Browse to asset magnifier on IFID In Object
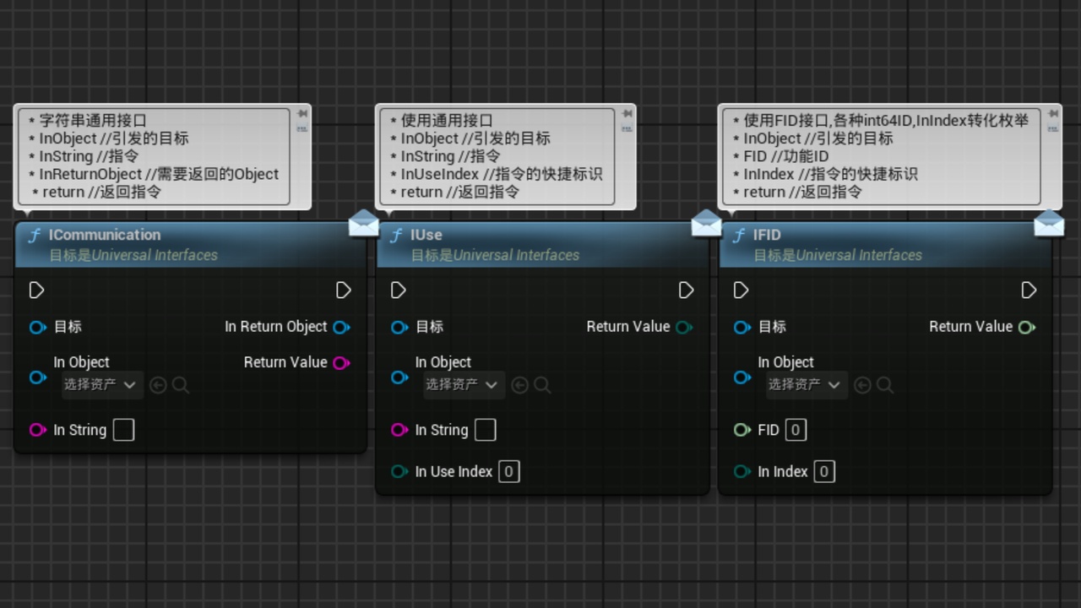The width and height of the screenshot is (1081, 608). [885, 385]
